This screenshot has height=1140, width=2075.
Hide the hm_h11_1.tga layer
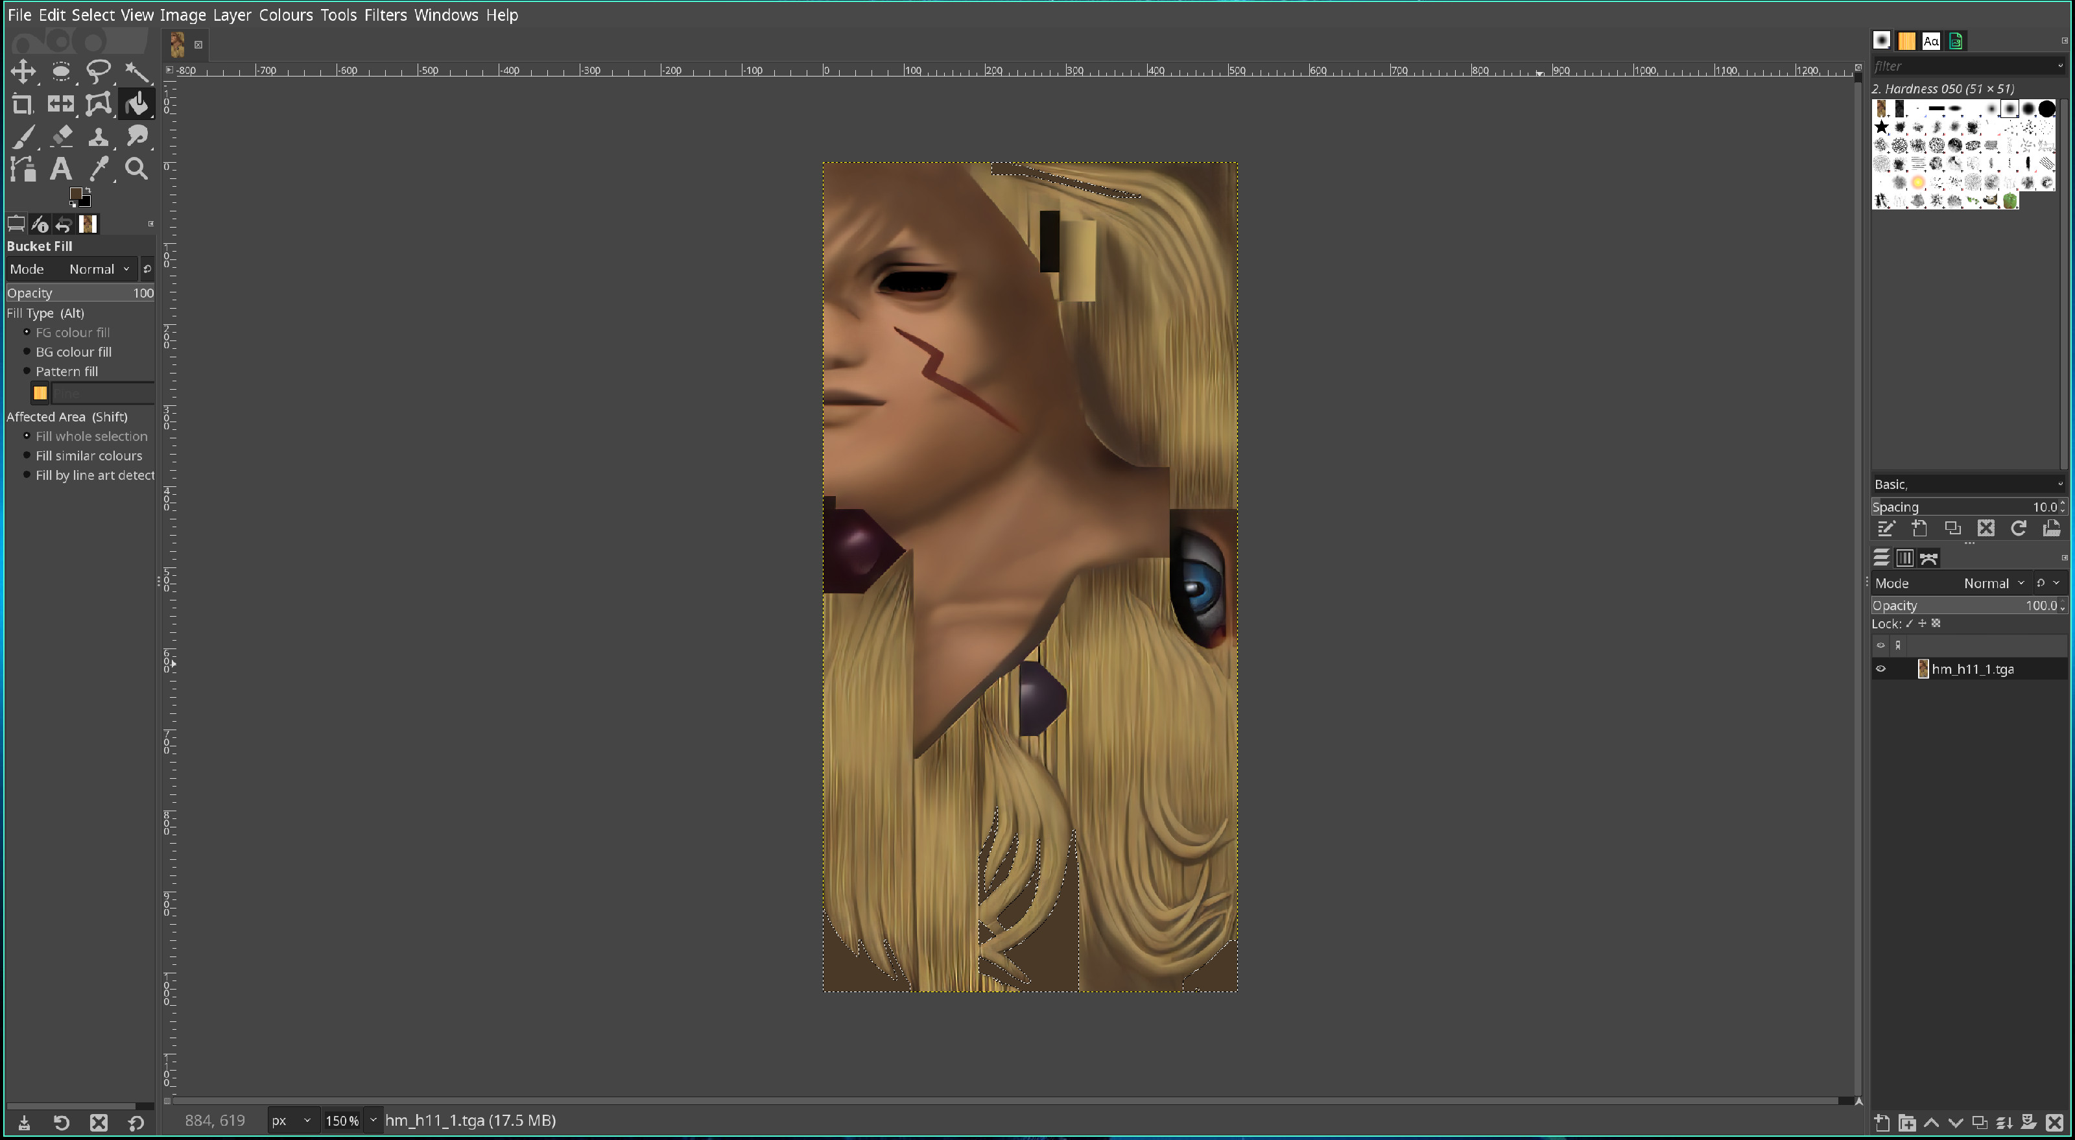click(1881, 669)
